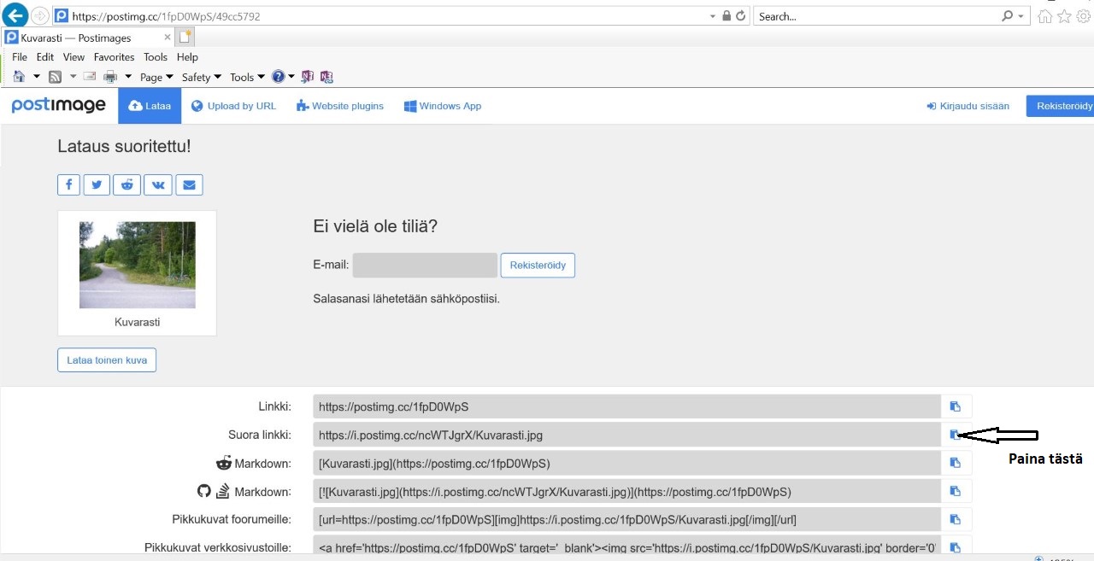The width and height of the screenshot is (1094, 561).
Task: Select the Linkki URL text field
Action: click(x=626, y=406)
